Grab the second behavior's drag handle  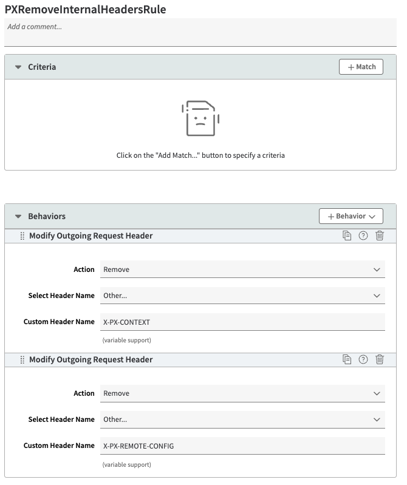coord(22,360)
